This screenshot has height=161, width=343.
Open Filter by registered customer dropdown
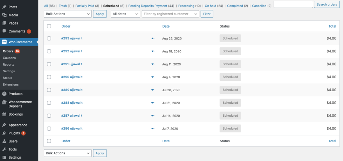point(170,14)
